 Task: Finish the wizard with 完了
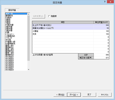click(x=89, y=95)
